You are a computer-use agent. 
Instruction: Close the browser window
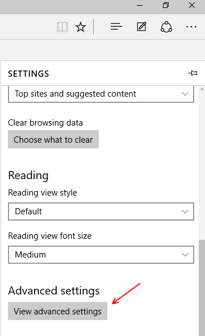192,5
